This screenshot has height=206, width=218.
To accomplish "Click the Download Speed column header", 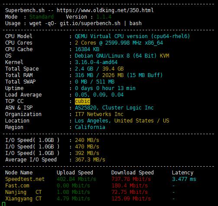I will tap(132, 173).
